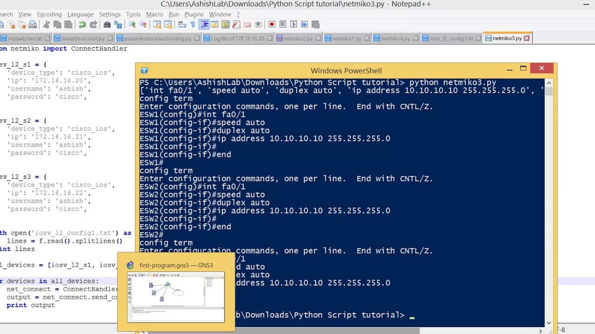Toggle file monitoring (eye icon)

258,24
